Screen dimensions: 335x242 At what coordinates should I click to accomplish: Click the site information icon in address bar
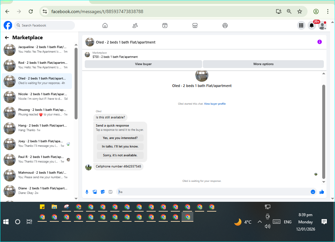[44, 11]
